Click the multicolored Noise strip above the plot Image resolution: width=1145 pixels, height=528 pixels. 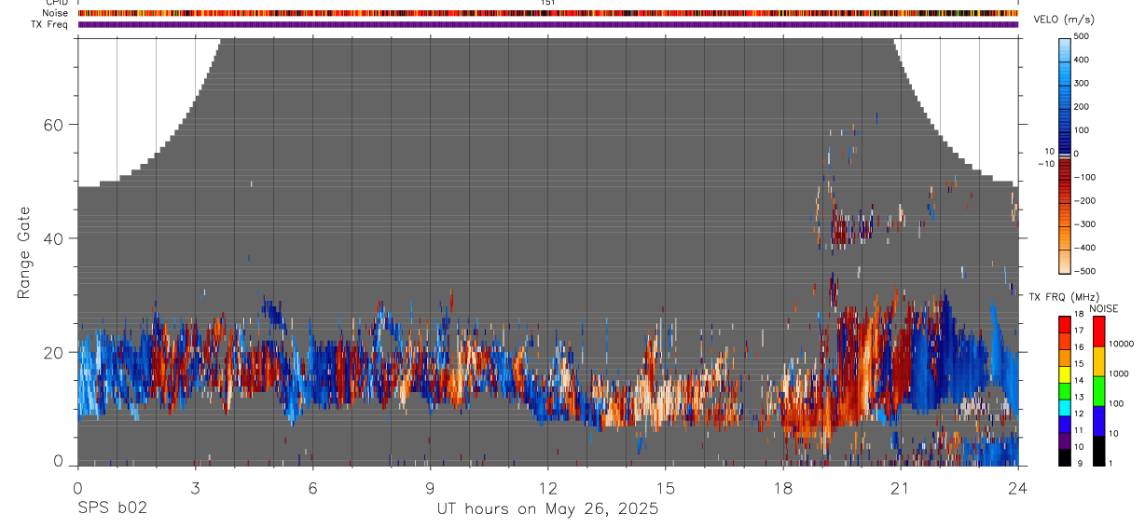(x=548, y=13)
